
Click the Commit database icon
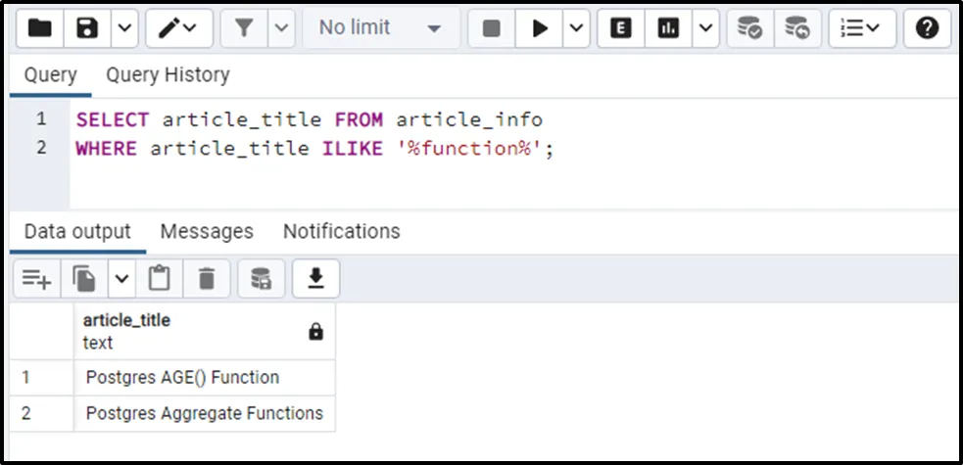tap(750, 28)
